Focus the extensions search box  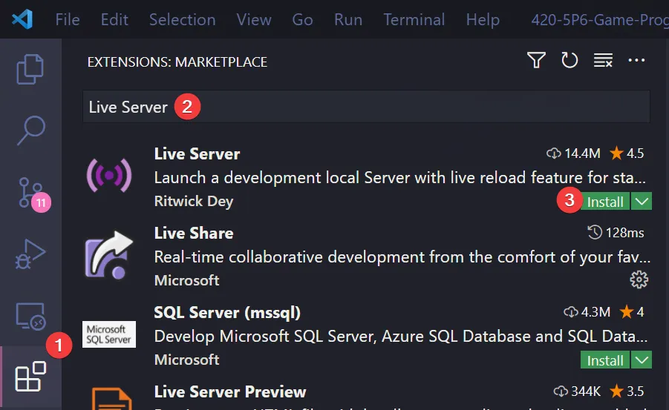(366, 107)
